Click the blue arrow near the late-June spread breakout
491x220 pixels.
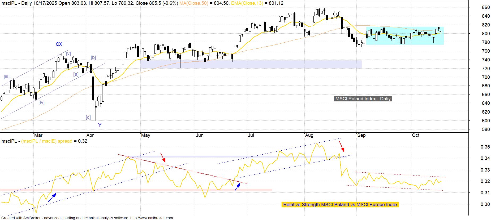coord(238,187)
